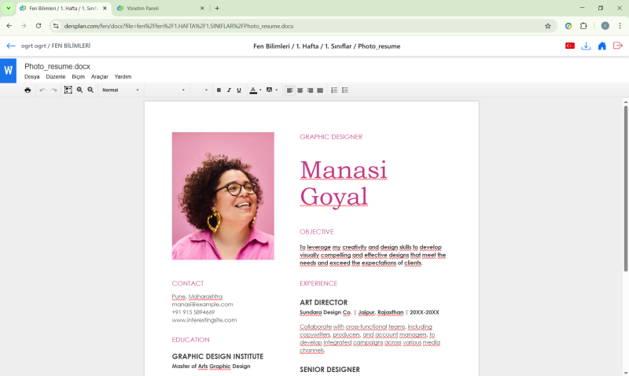
Task: Insert a numbered list
Action: pos(334,90)
